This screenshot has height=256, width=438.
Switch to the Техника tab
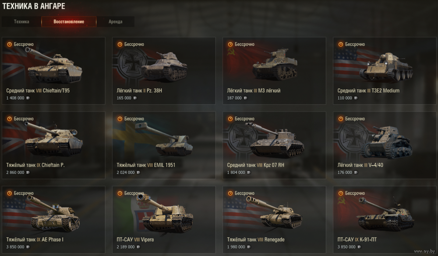coord(21,22)
